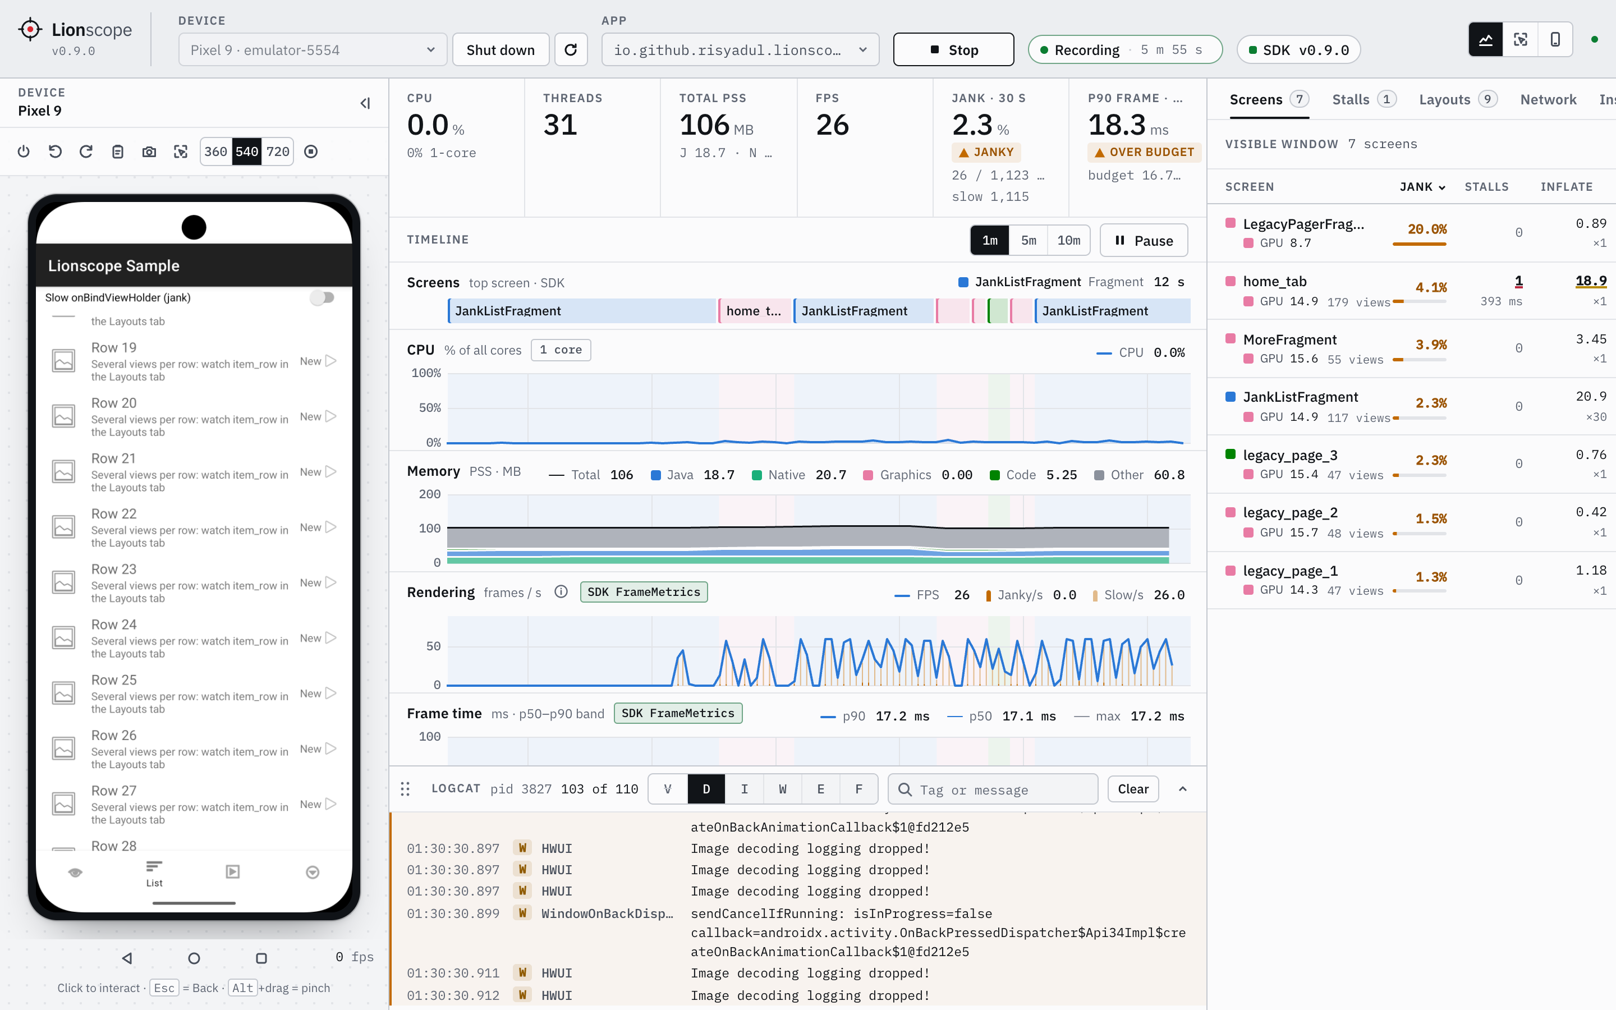Set timeline range to 10m
The height and width of the screenshot is (1010, 1616).
click(x=1069, y=241)
